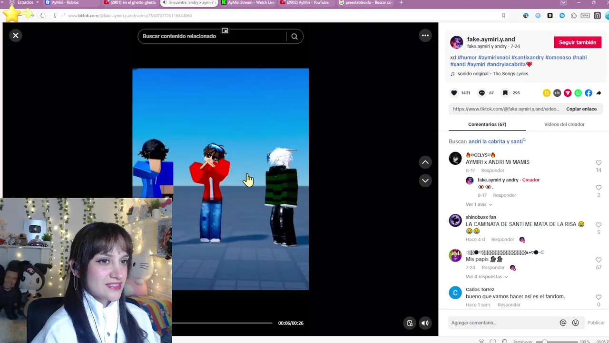The image size is (609, 343).
Task: Click the embed code icon
Action: [557, 93]
